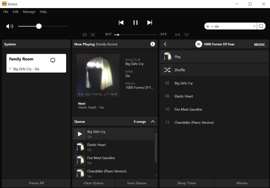Open the Help menu
This screenshot has width=270, height=188.
pyautogui.click(x=43, y=12)
